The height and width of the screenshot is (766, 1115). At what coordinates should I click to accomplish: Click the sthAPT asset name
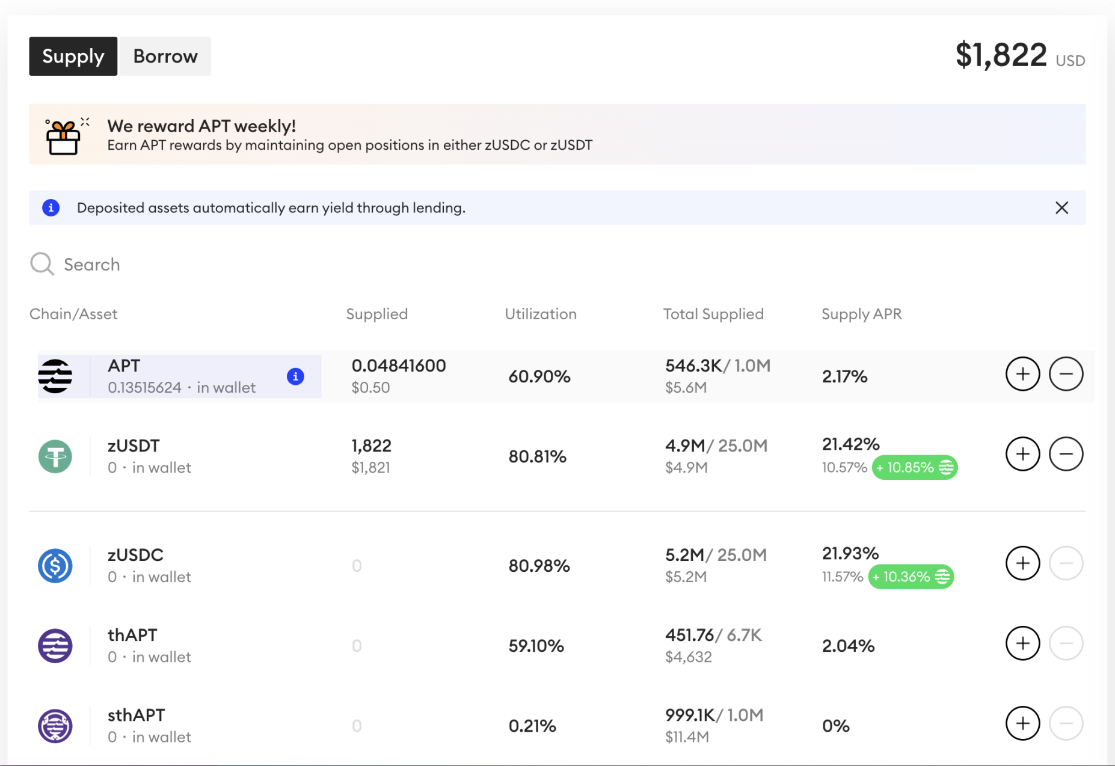(x=137, y=715)
